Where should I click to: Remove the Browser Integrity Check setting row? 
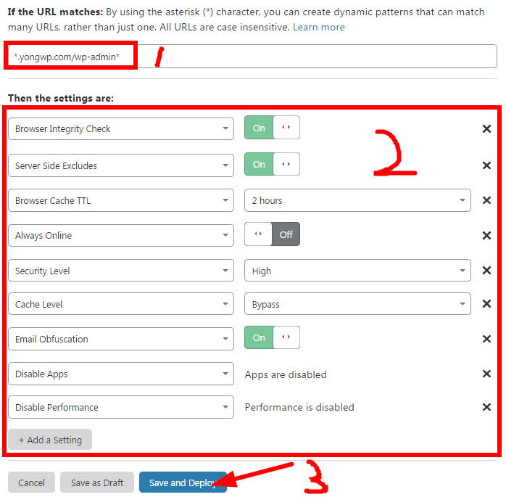pyautogui.click(x=486, y=129)
